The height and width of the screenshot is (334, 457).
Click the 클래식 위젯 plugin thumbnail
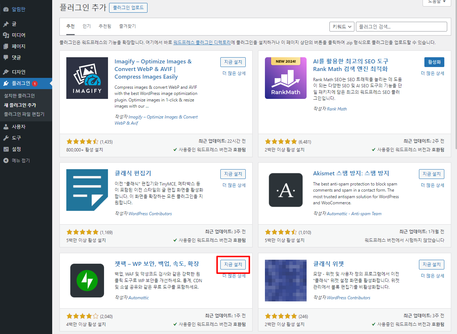(286, 280)
